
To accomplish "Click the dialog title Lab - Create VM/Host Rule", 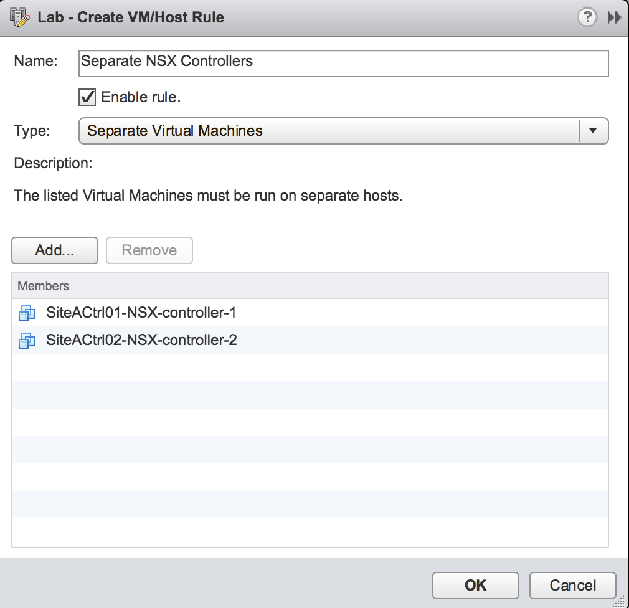I will pos(131,17).
